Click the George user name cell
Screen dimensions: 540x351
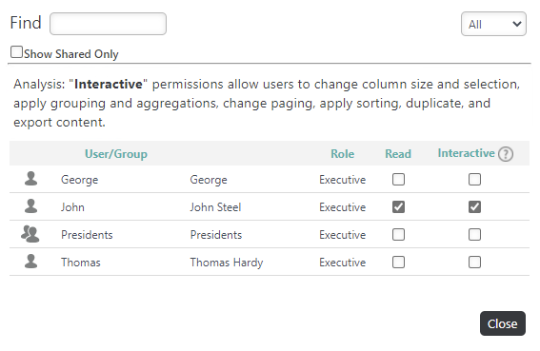point(80,180)
